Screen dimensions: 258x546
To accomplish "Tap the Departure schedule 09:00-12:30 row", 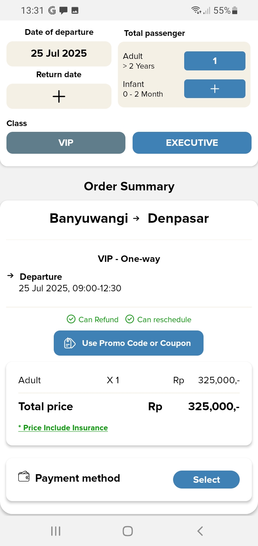I will pyautogui.click(x=70, y=288).
